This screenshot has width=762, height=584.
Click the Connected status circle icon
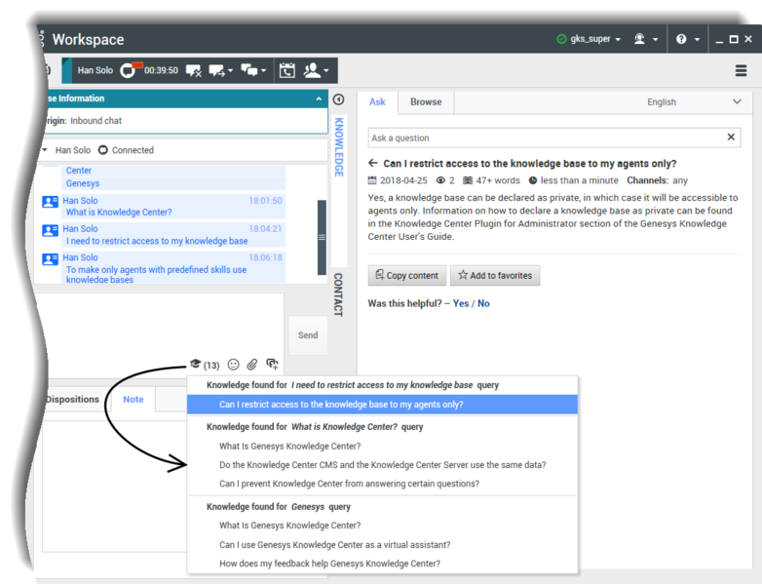pyautogui.click(x=102, y=150)
